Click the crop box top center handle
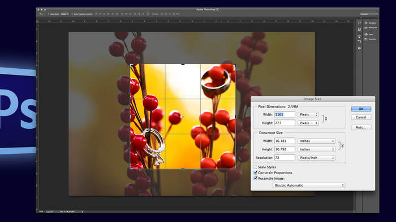This screenshot has height=222, width=396. tap(183, 64)
